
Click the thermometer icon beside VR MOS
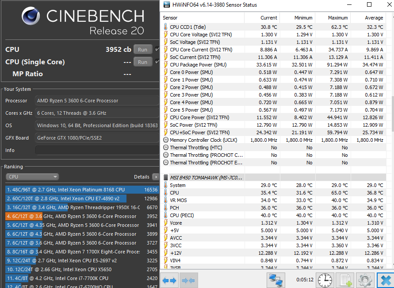(x=165, y=200)
